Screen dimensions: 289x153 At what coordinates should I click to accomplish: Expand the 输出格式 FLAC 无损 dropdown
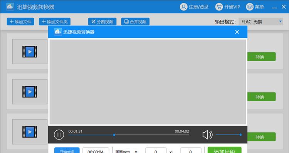261,22
